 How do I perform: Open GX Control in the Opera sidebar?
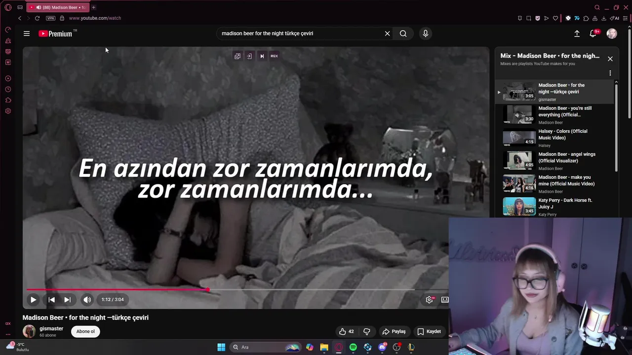pos(8,30)
